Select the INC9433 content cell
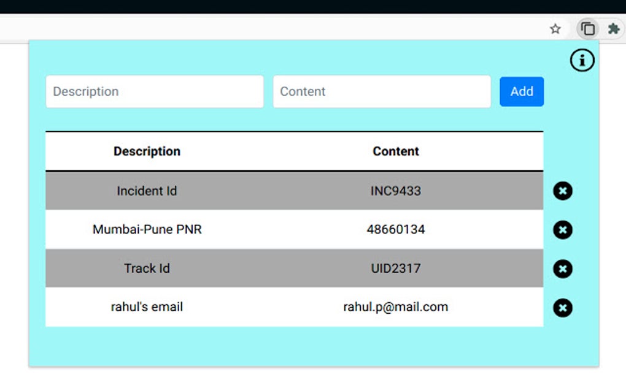The image size is (626, 391). coord(396,191)
